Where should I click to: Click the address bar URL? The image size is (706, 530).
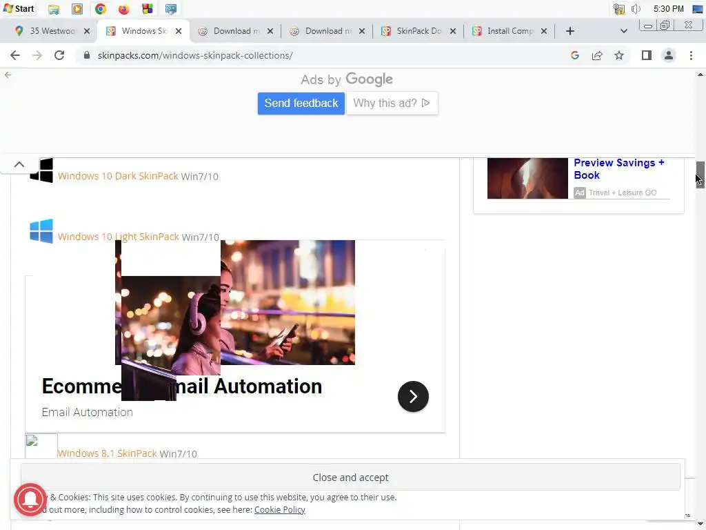click(195, 55)
